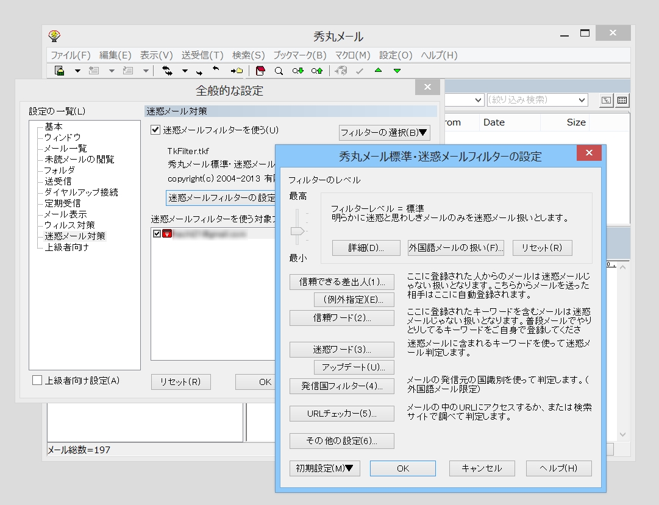Image resolution: width=659 pixels, height=505 pixels.
Task: Open the 初期設定 dropdown menu
Action: [x=324, y=468]
